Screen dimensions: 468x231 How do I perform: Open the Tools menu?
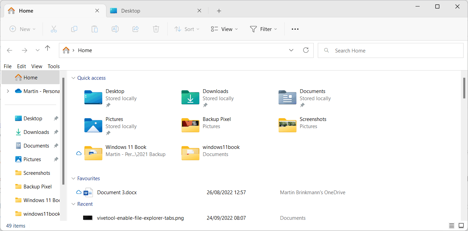coord(53,66)
